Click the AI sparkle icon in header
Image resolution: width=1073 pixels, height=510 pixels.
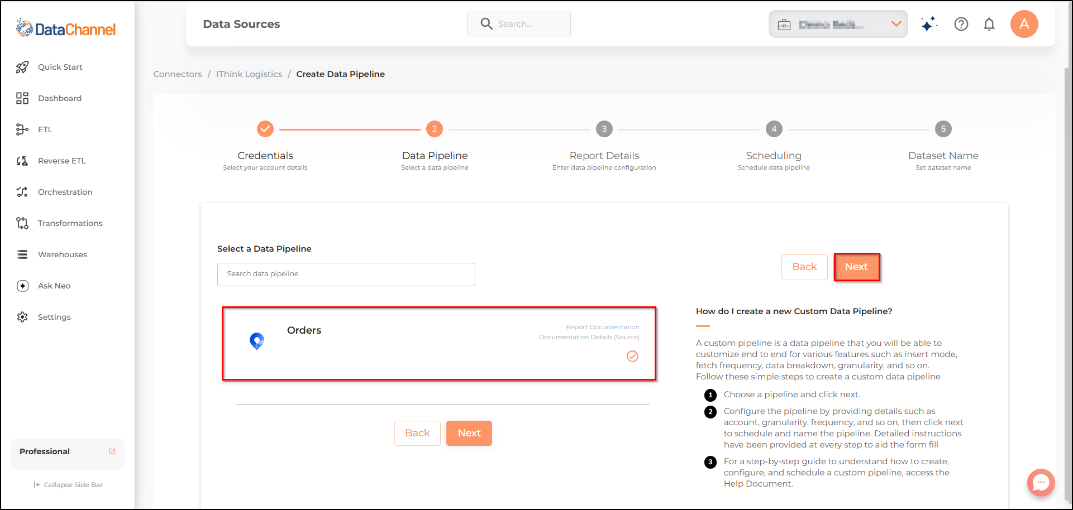pos(929,24)
